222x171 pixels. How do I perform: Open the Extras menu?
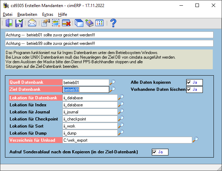pos(48,14)
